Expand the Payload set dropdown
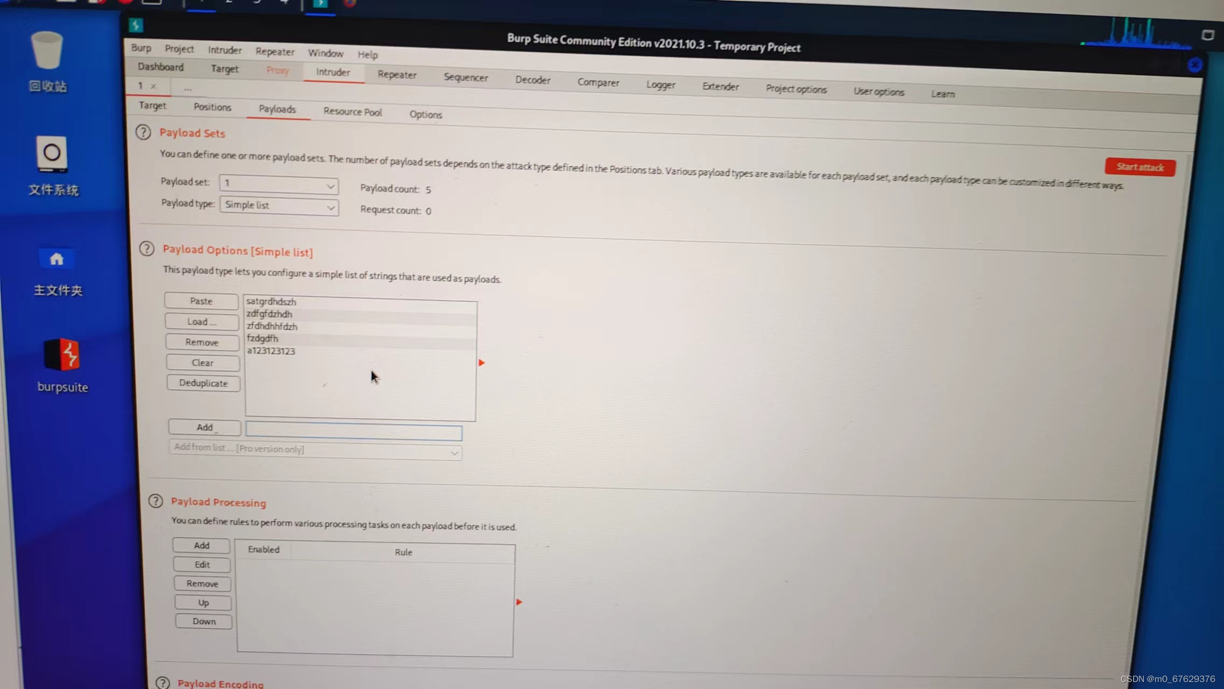The image size is (1224, 689). tap(278, 185)
